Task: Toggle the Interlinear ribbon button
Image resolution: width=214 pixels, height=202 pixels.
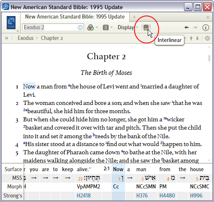Action: click(x=146, y=28)
